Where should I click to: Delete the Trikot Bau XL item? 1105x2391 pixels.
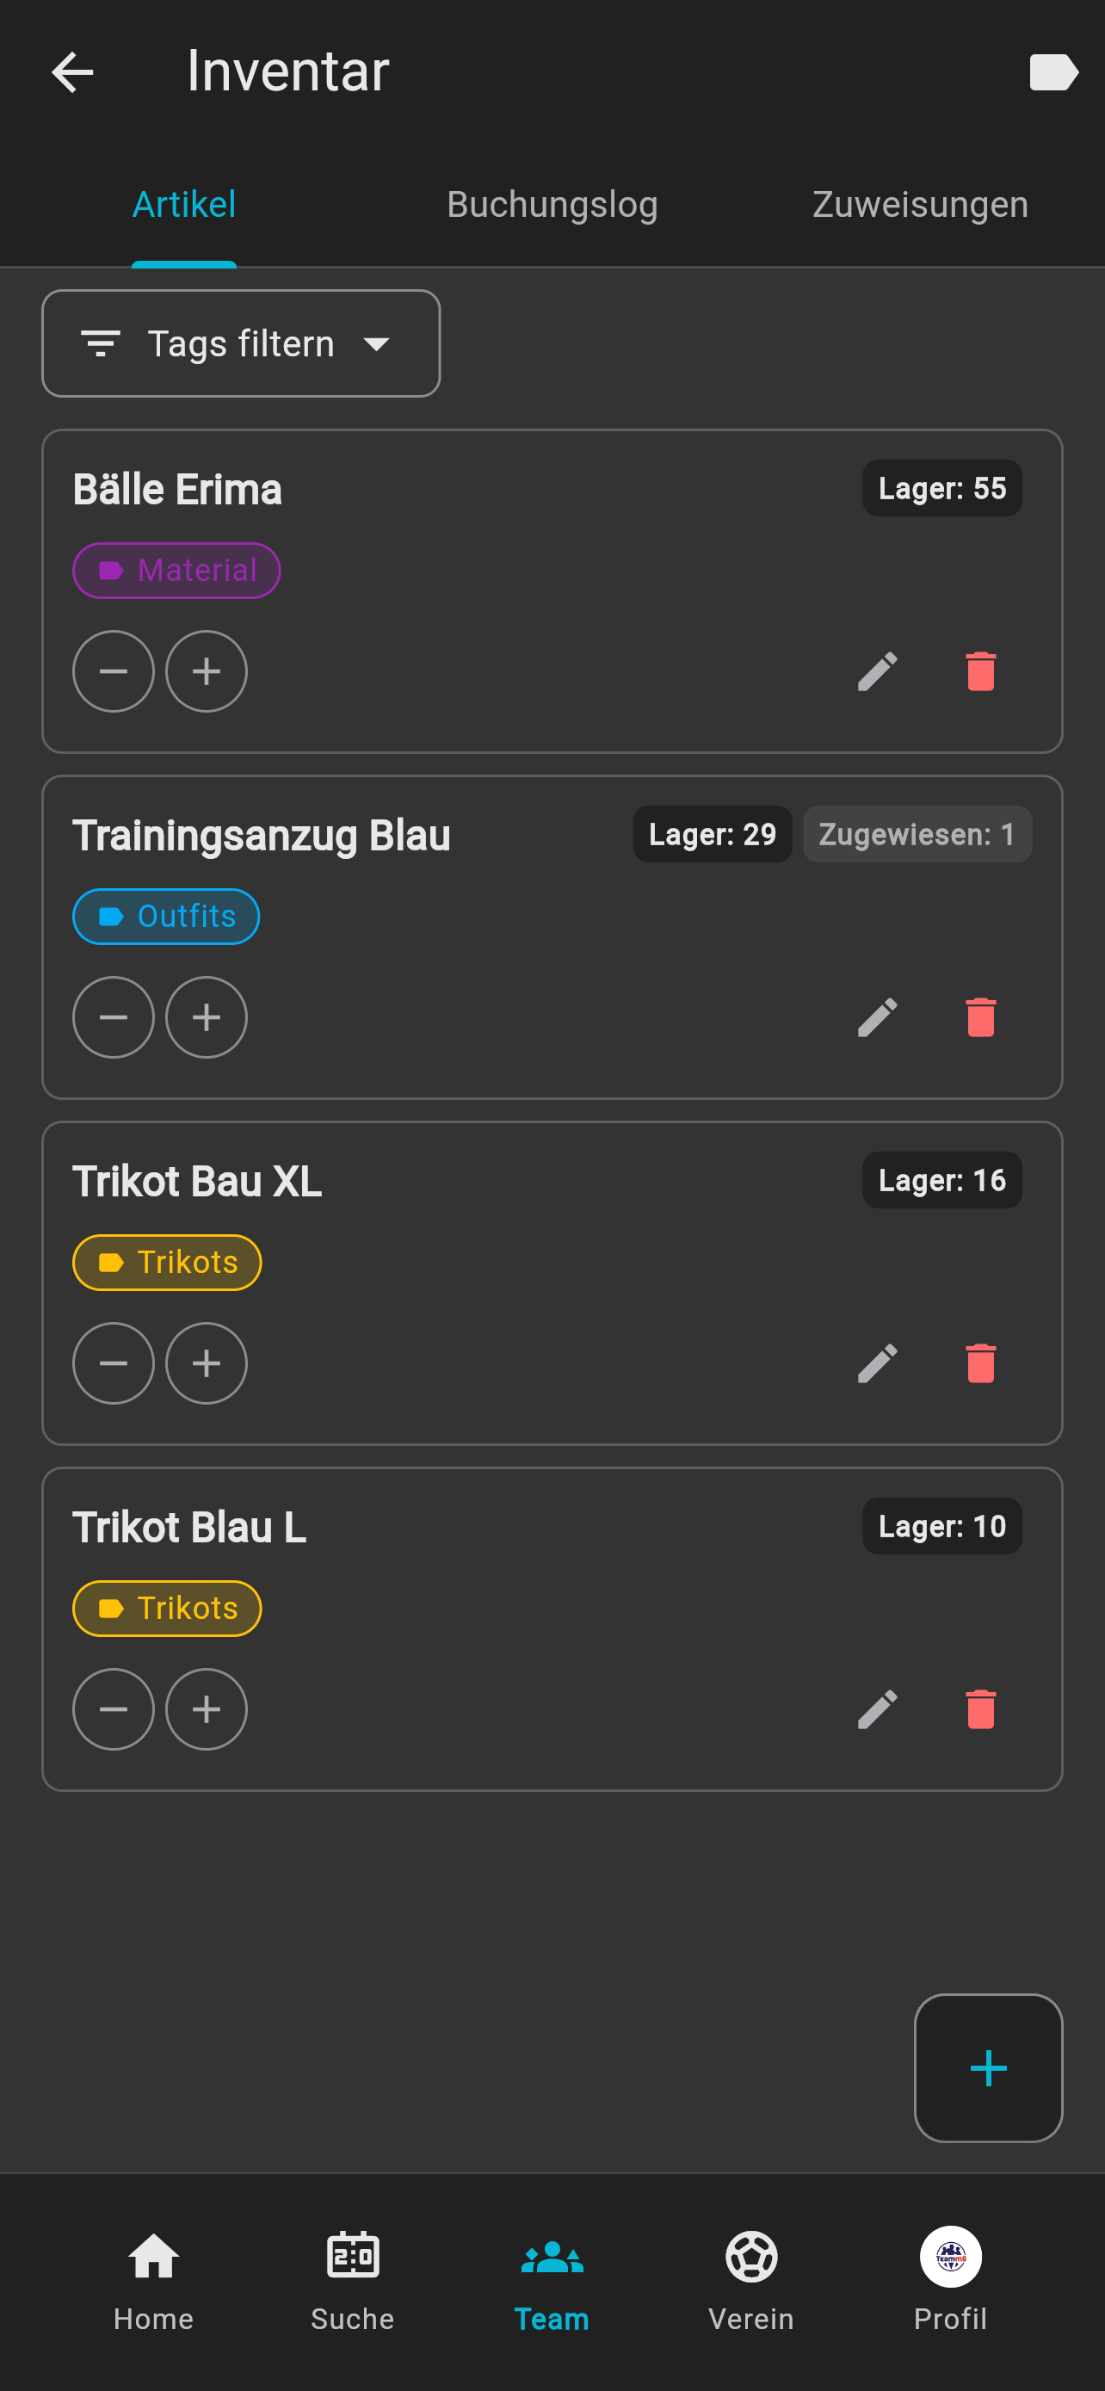click(x=979, y=1363)
